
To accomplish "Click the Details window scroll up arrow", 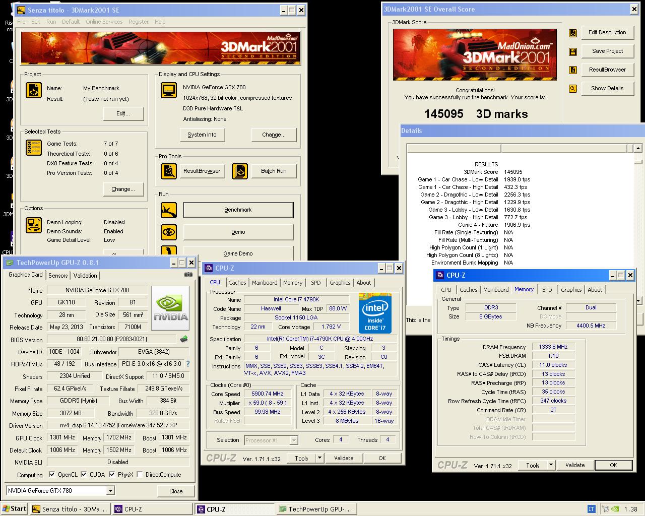I will pyautogui.click(x=638, y=149).
